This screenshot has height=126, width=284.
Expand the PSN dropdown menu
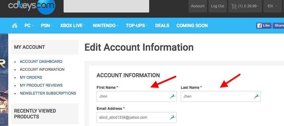click(x=47, y=26)
